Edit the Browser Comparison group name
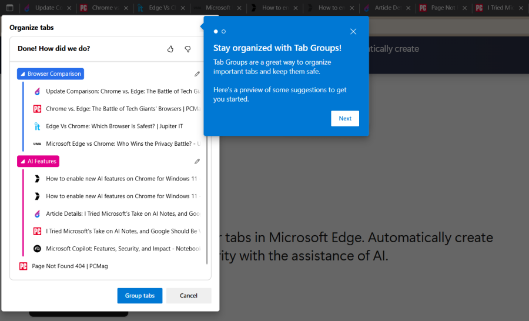This screenshot has height=321, width=529. 197,74
